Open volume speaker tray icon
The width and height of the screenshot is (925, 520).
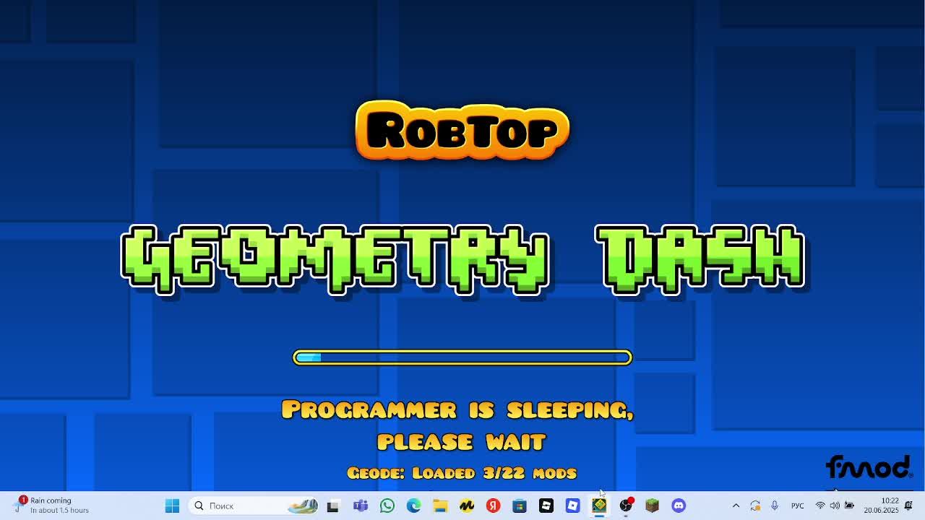[x=835, y=506]
